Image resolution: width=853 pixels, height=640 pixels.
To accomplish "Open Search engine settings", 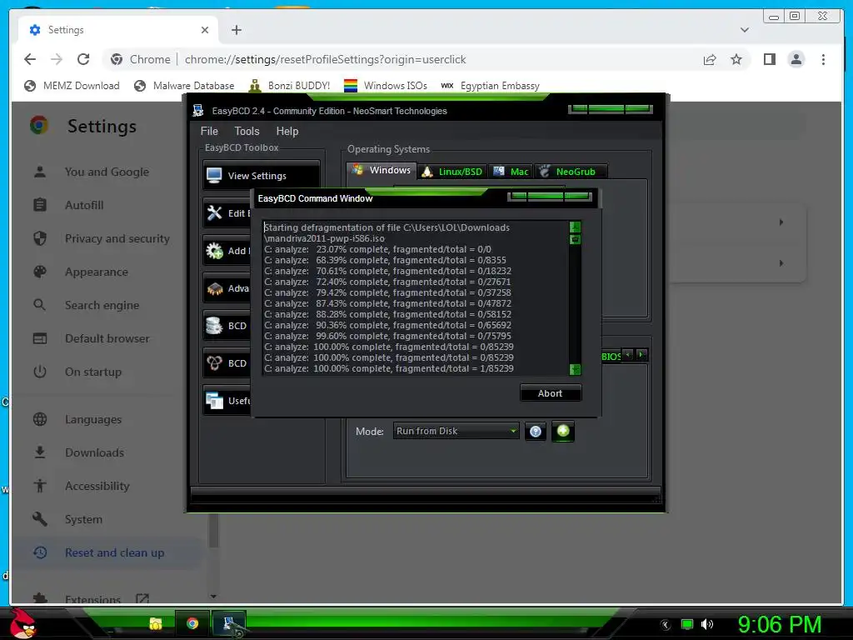I will pyautogui.click(x=102, y=305).
